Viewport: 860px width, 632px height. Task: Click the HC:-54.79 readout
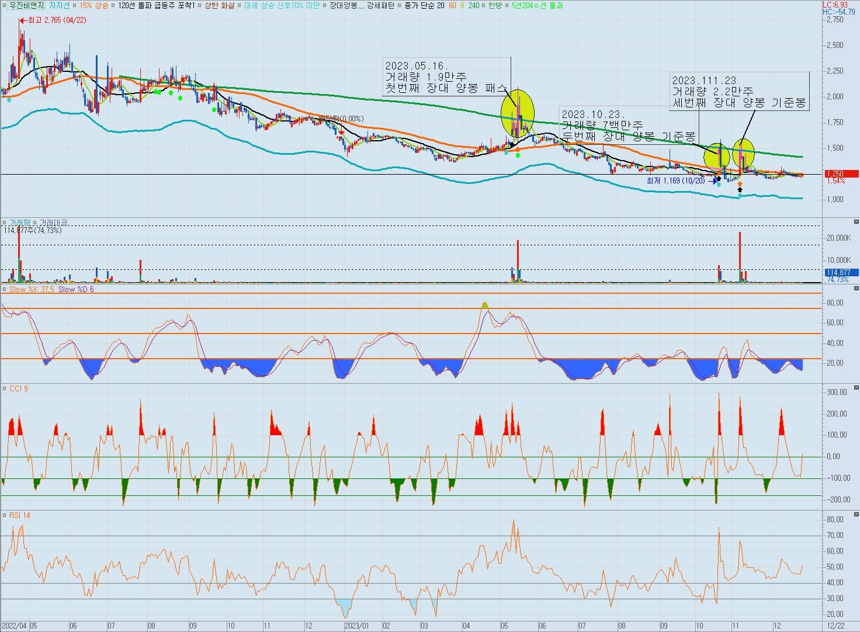click(x=839, y=12)
